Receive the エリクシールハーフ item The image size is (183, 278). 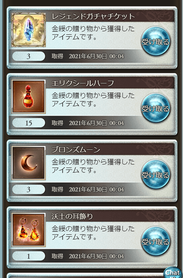click(156, 108)
